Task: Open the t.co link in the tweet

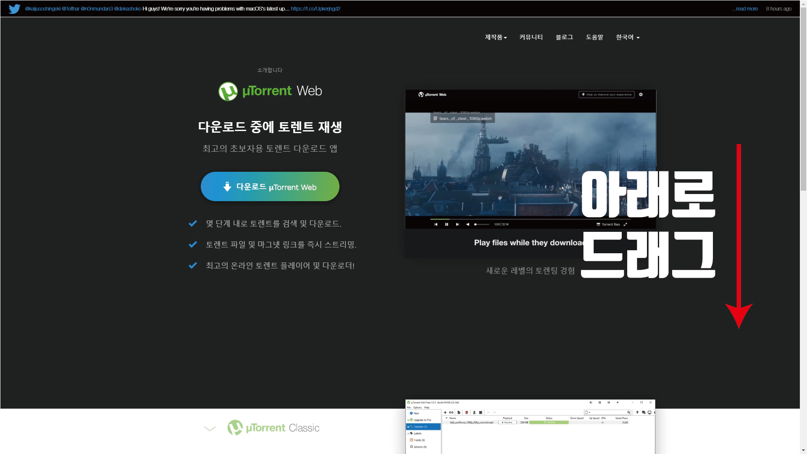Action: coord(315,9)
